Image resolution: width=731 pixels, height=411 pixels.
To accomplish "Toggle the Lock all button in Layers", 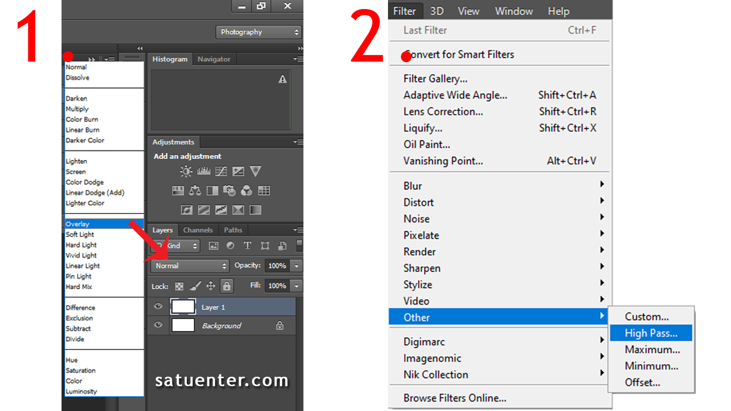I will click(227, 286).
